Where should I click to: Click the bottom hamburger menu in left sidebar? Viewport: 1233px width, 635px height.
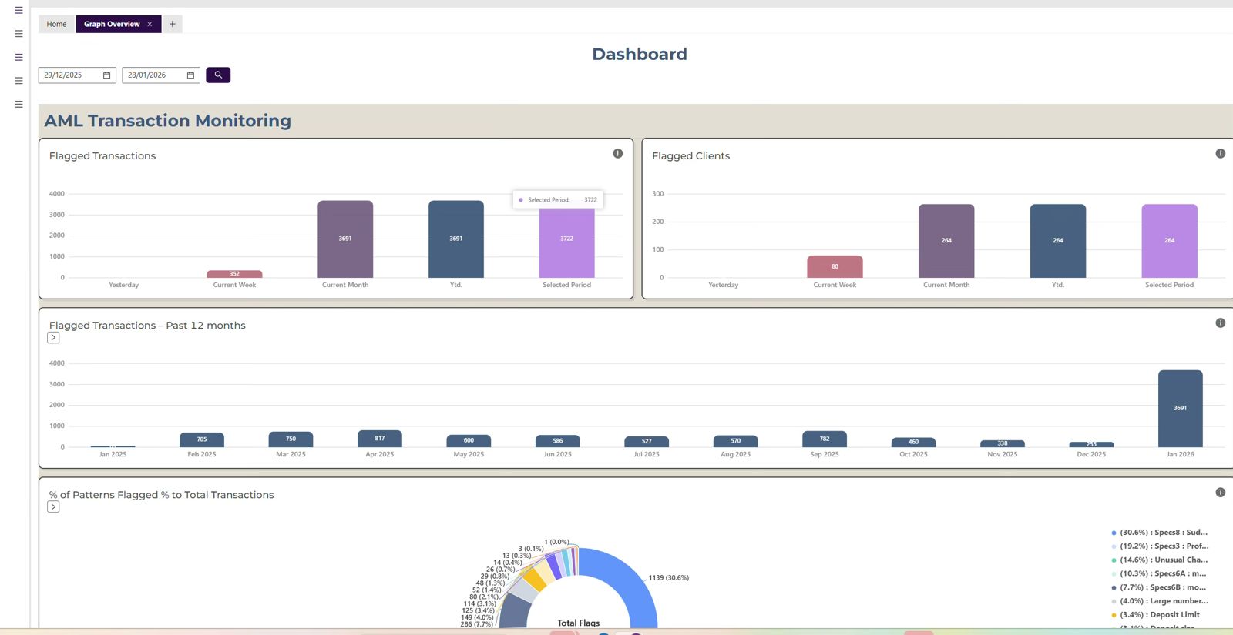(x=18, y=104)
